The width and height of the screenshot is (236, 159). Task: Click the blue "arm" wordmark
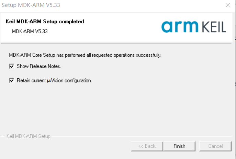tap(180, 26)
